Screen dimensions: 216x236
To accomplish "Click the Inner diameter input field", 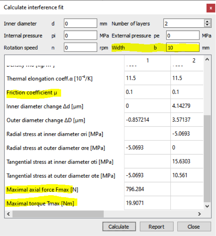I will click(81, 23).
